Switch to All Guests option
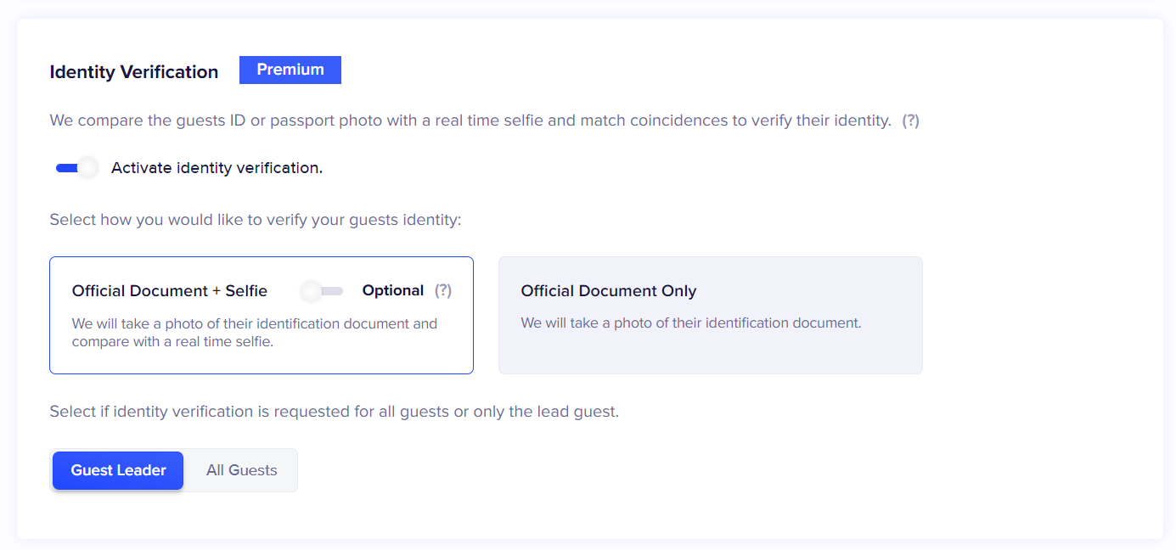This screenshot has height=550, width=1176. (242, 470)
